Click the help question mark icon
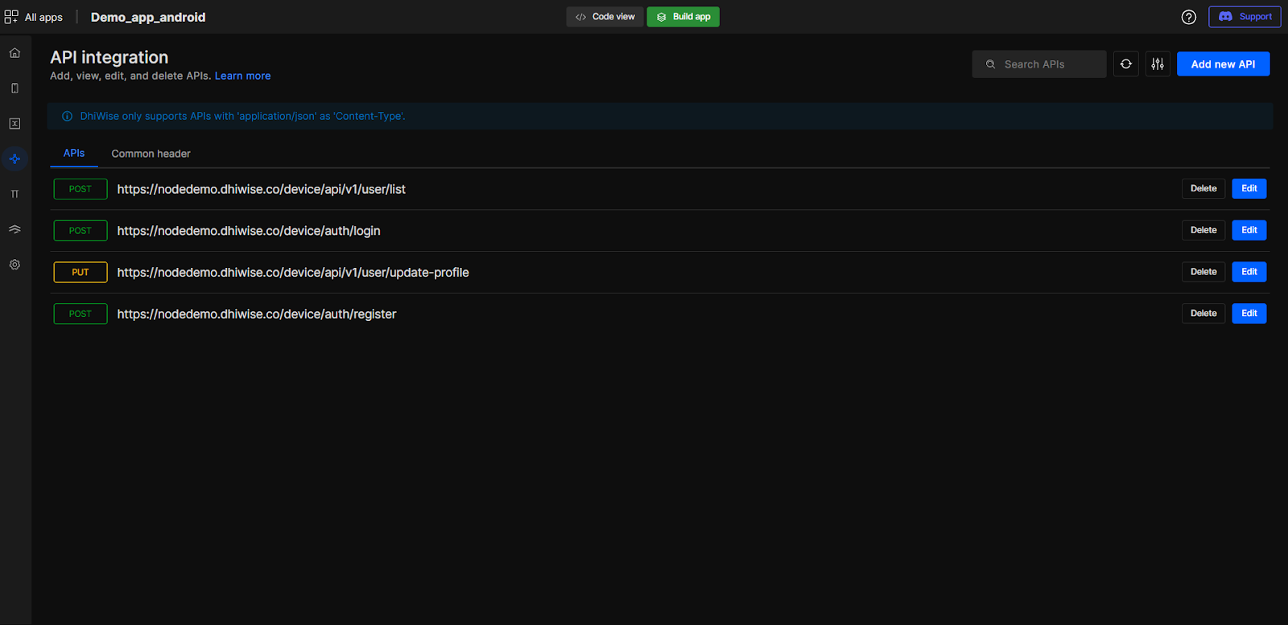The width and height of the screenshot is (1288, 625). click(x=1188, y=17)
